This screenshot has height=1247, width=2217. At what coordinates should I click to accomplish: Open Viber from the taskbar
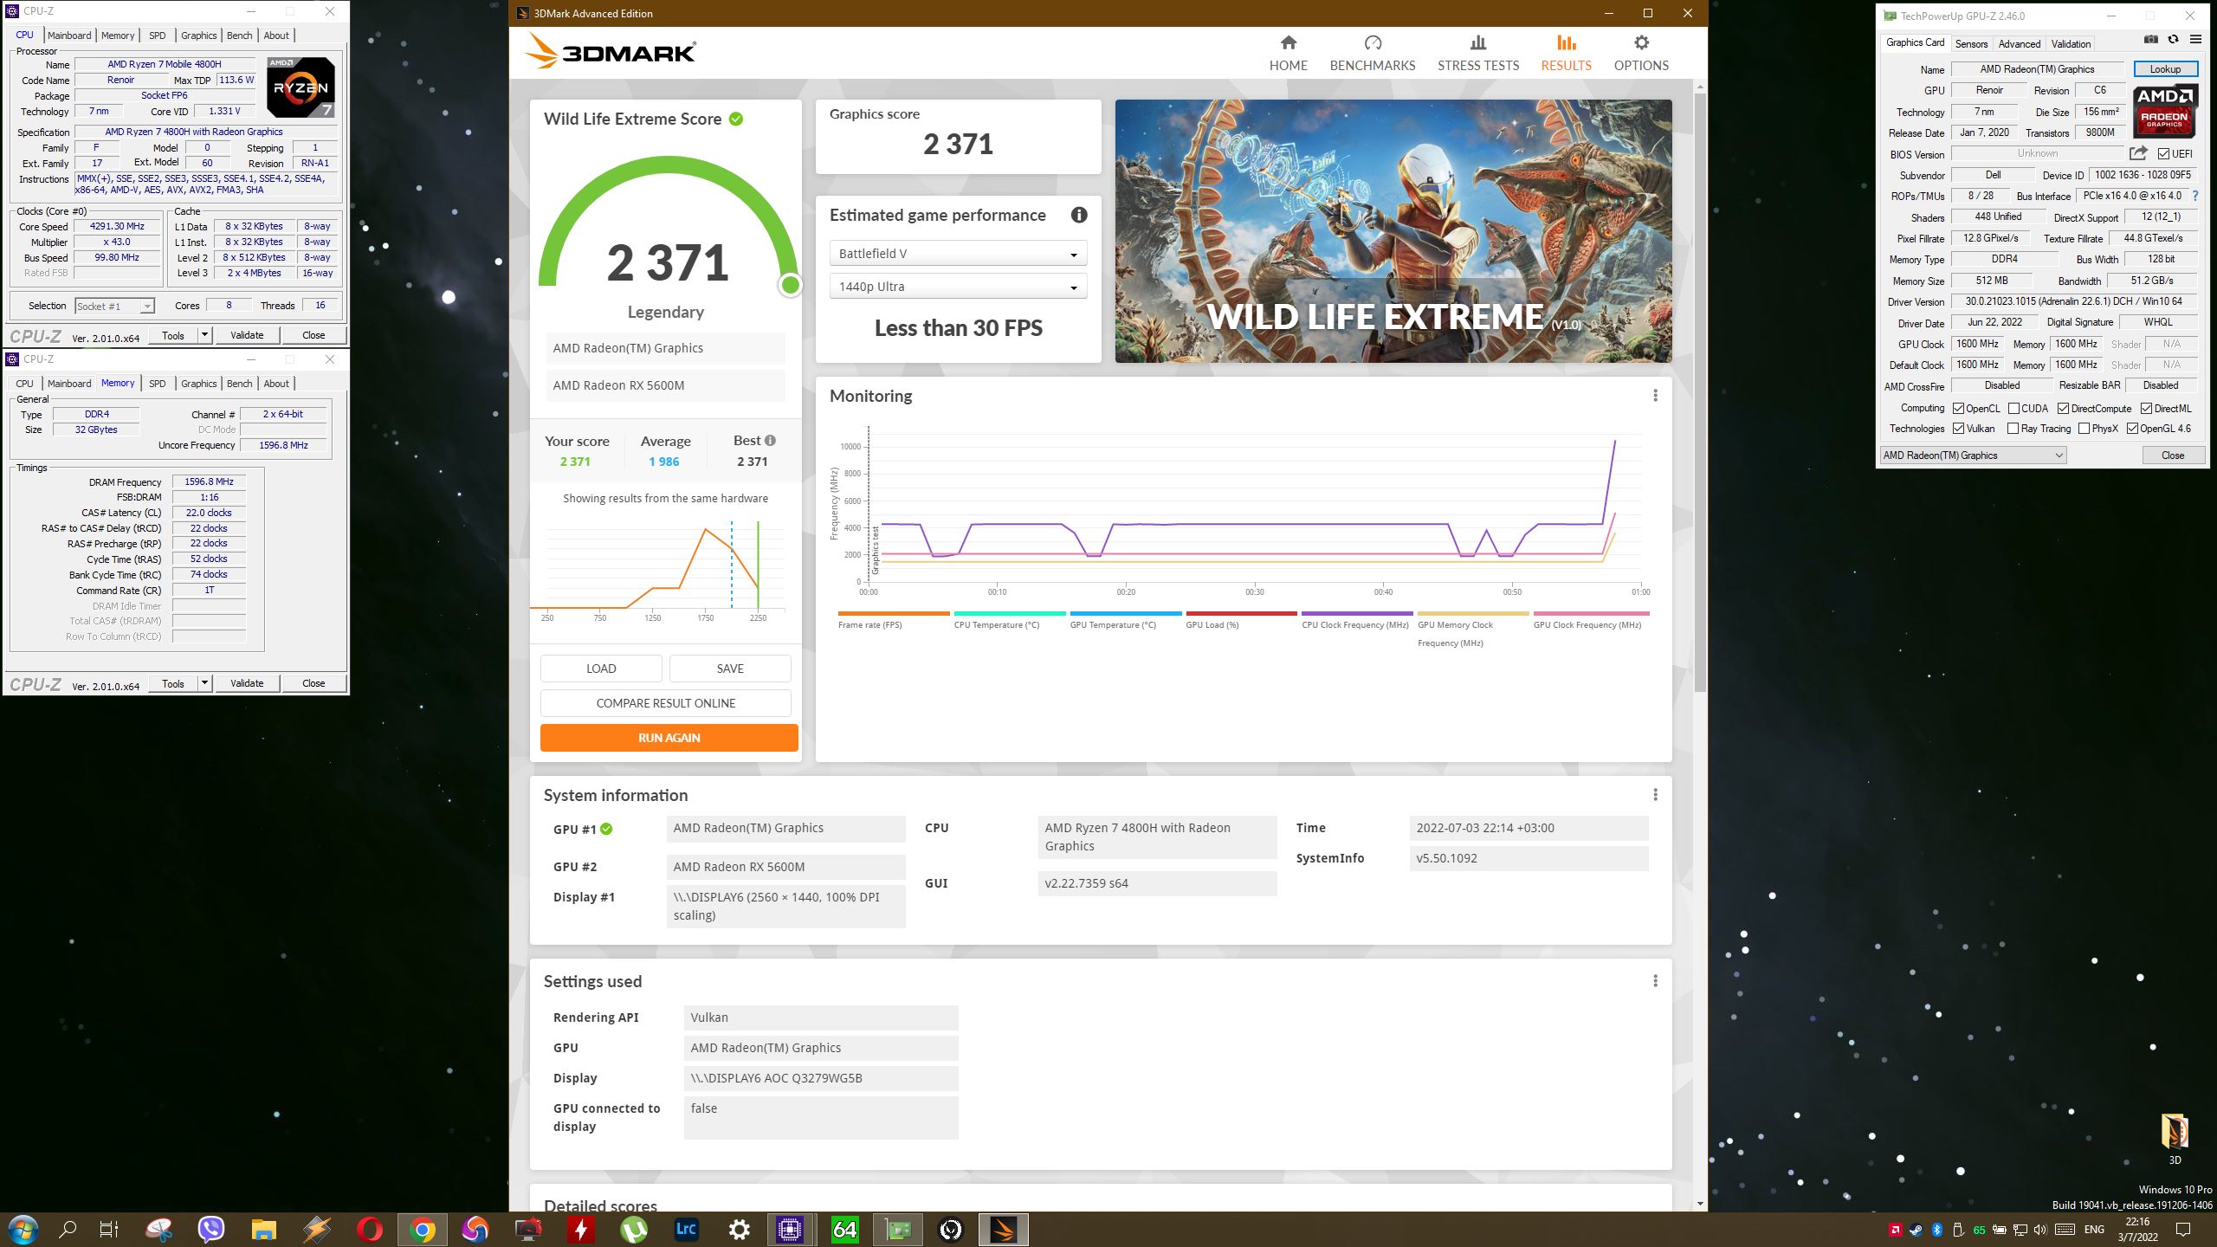click(210, 1229)
